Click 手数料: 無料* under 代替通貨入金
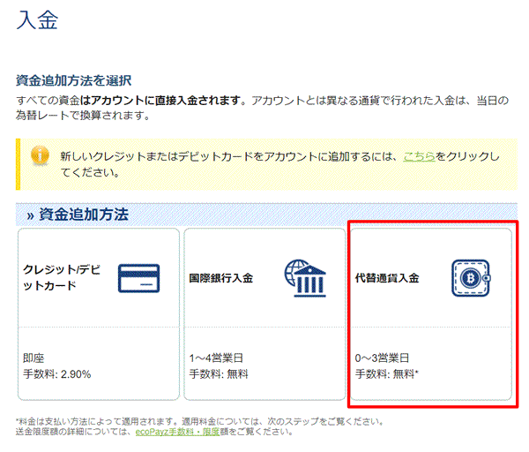 tap(387, 374)
